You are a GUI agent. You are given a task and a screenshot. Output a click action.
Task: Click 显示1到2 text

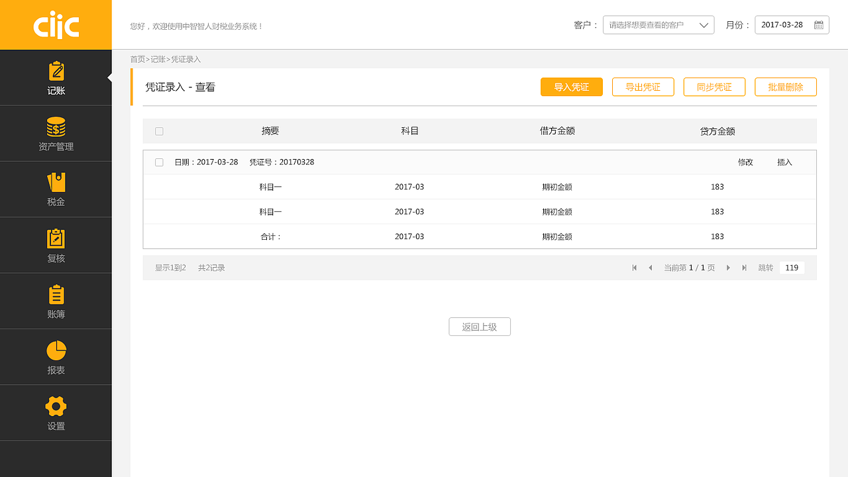[x=170, y=268]
